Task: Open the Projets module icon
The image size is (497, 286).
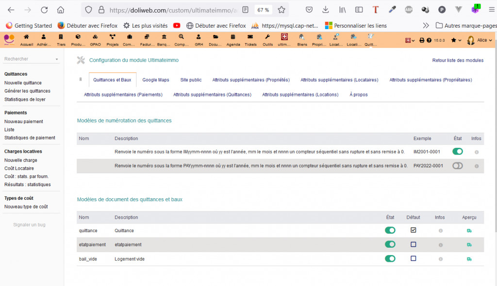Action: (112, 37)
